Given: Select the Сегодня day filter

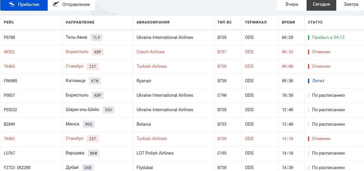Looking at the screenshot, I should 321,5.
